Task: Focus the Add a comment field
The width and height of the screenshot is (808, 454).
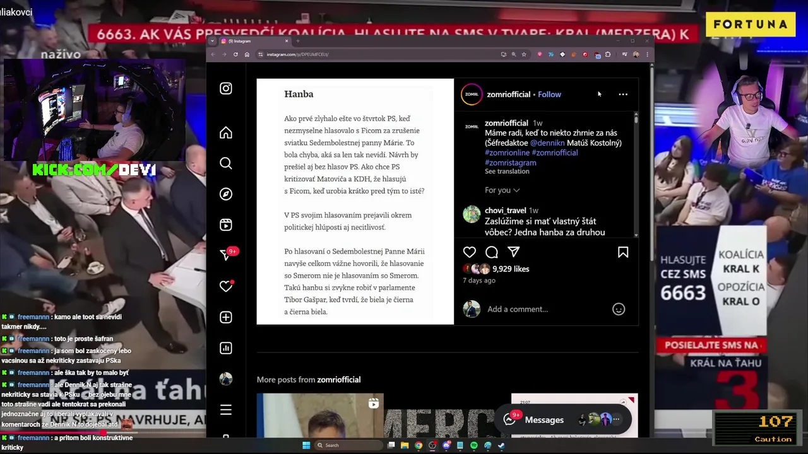Action: pos(546,309)
